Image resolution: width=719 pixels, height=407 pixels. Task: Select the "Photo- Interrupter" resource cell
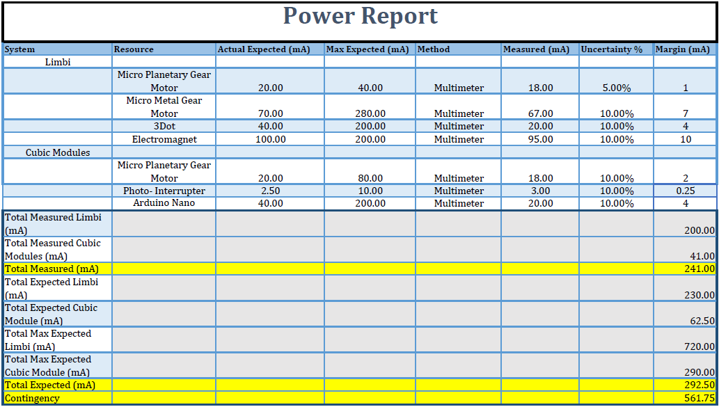click(164, 191)
